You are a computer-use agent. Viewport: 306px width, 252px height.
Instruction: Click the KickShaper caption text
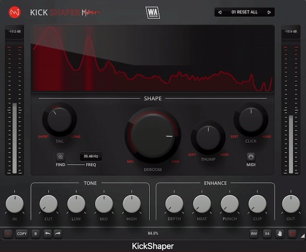coord(153,246)
